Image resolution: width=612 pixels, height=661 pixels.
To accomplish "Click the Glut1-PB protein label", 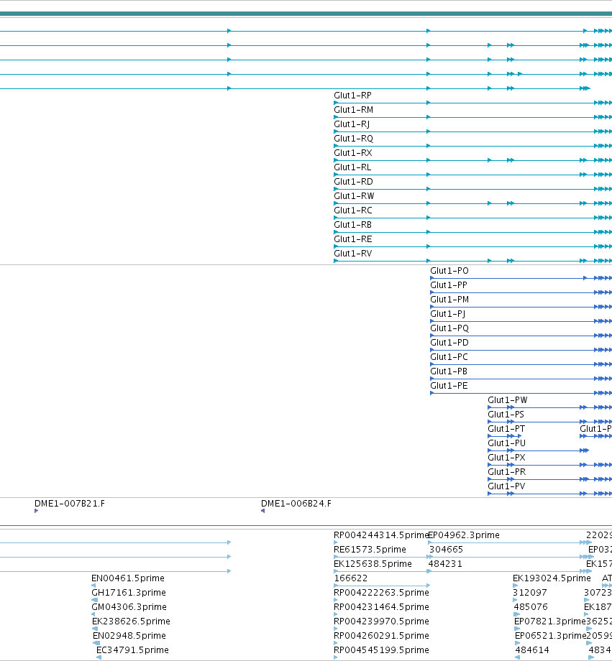I will [449, 371].
